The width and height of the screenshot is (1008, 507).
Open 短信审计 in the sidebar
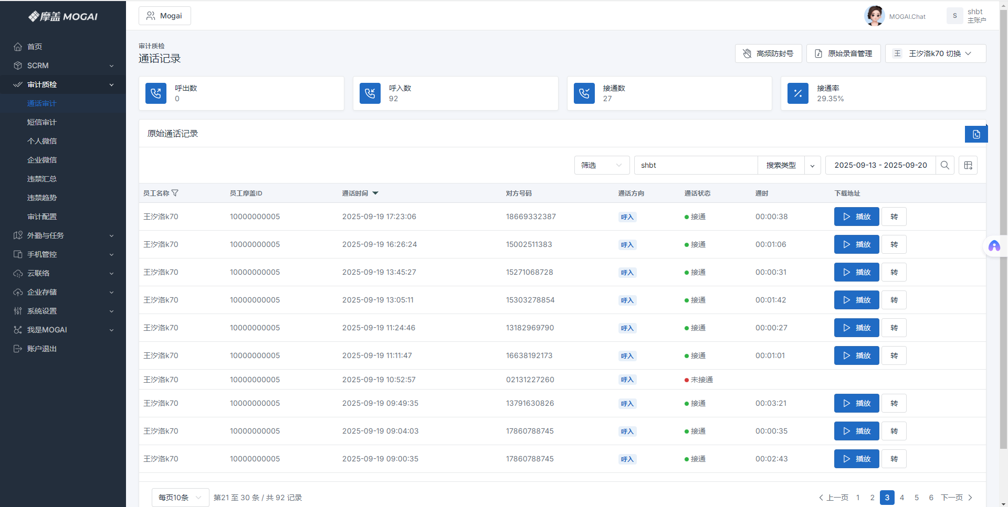click(x=42, y=122)
